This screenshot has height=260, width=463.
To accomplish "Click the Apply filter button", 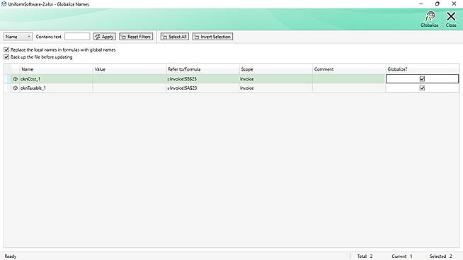I will pyautogui.click(x=105, y=37).
